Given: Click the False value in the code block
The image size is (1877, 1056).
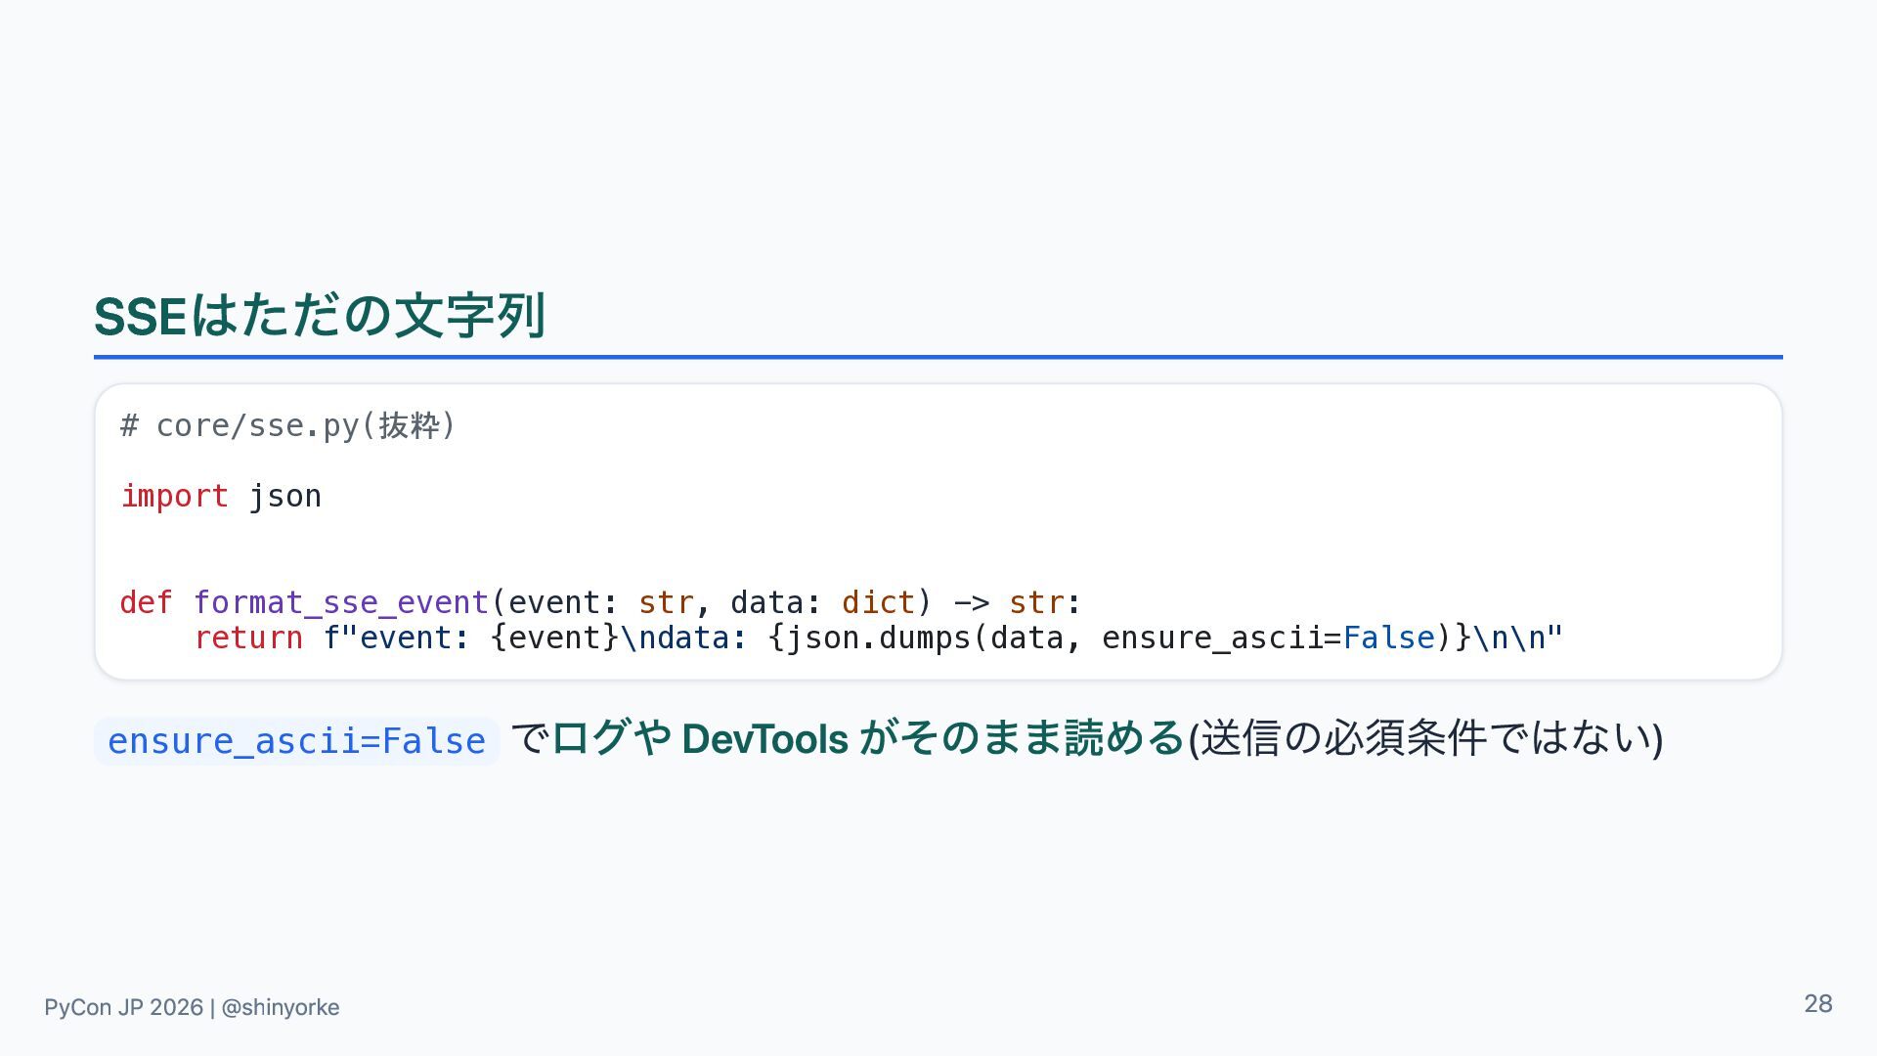Looking at the screenshot, I should (1389, 638).
